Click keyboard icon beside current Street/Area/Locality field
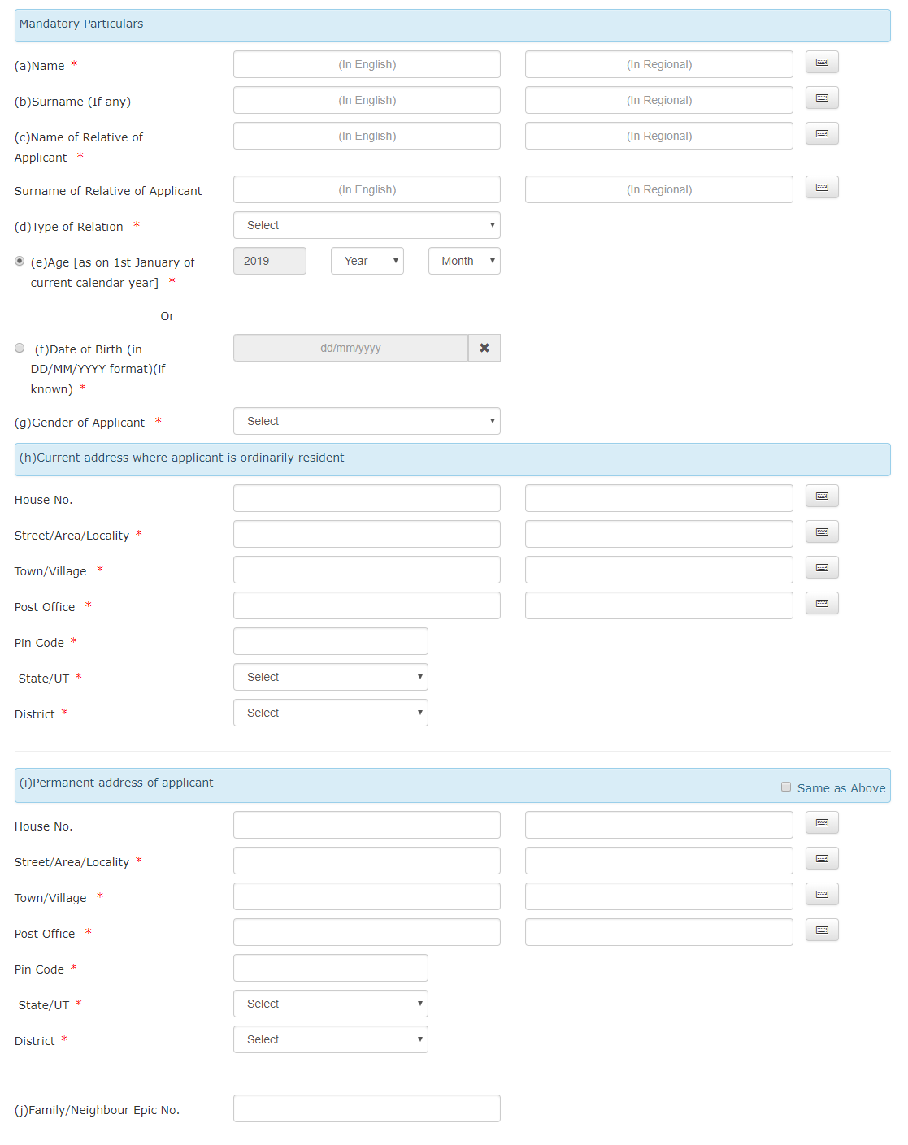 pyautogui.click(x=821, y=531)
